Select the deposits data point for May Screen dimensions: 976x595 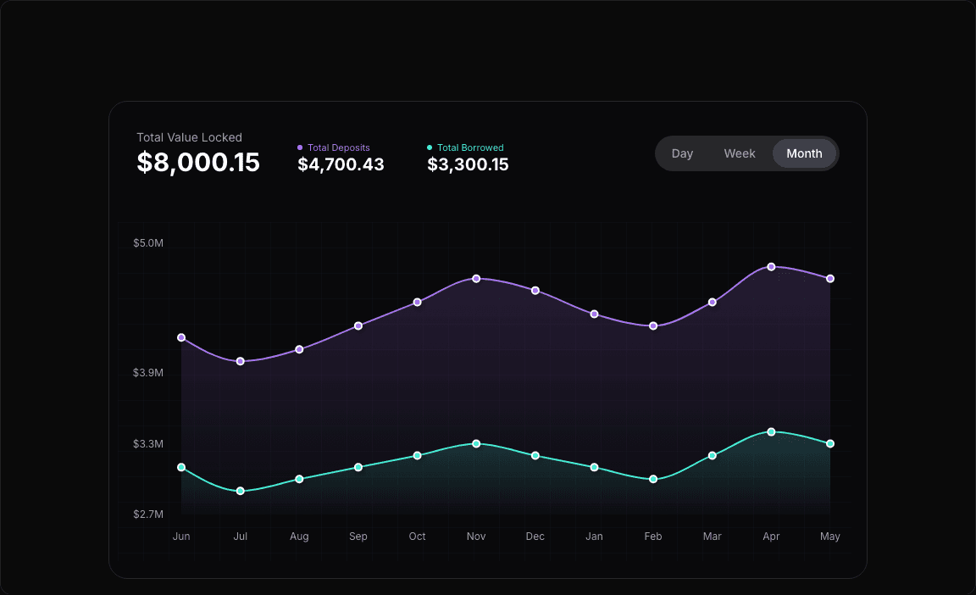point(830,279)
